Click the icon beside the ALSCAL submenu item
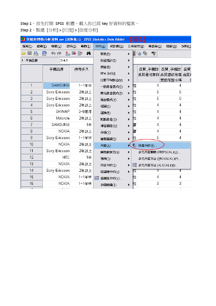The width and height of the screenshot is (216, 306). (x=134, y=165)
